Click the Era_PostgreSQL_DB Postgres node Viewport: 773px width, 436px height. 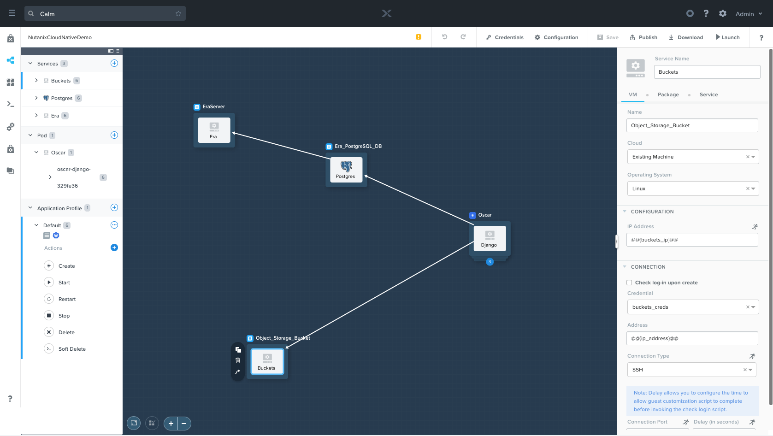[346, 170]
